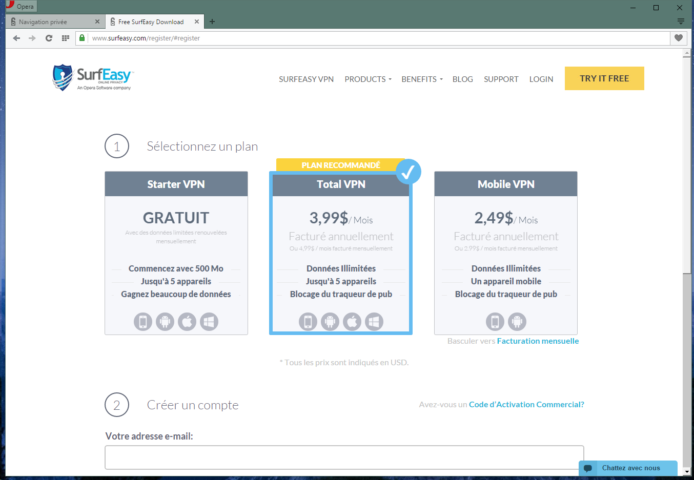Viewport: 694px width, 480px height.
Task: Switch to the Navigation privée tab
Action: coord(55,22)
